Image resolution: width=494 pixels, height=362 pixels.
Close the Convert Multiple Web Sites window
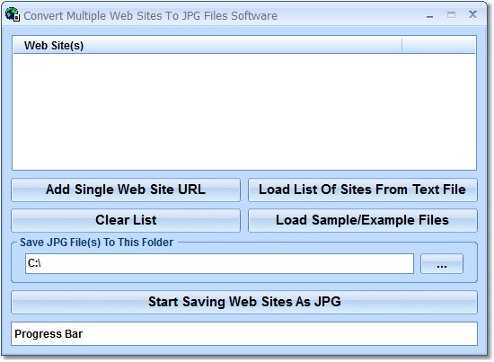[x=472, y=14]
